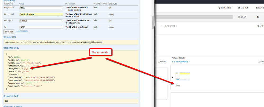Click the Request URL text box
This screenshot has height=107, width=264.
(71, 42)
